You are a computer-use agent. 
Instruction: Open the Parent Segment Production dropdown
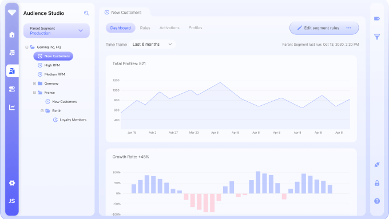click(x=57, y=31)
